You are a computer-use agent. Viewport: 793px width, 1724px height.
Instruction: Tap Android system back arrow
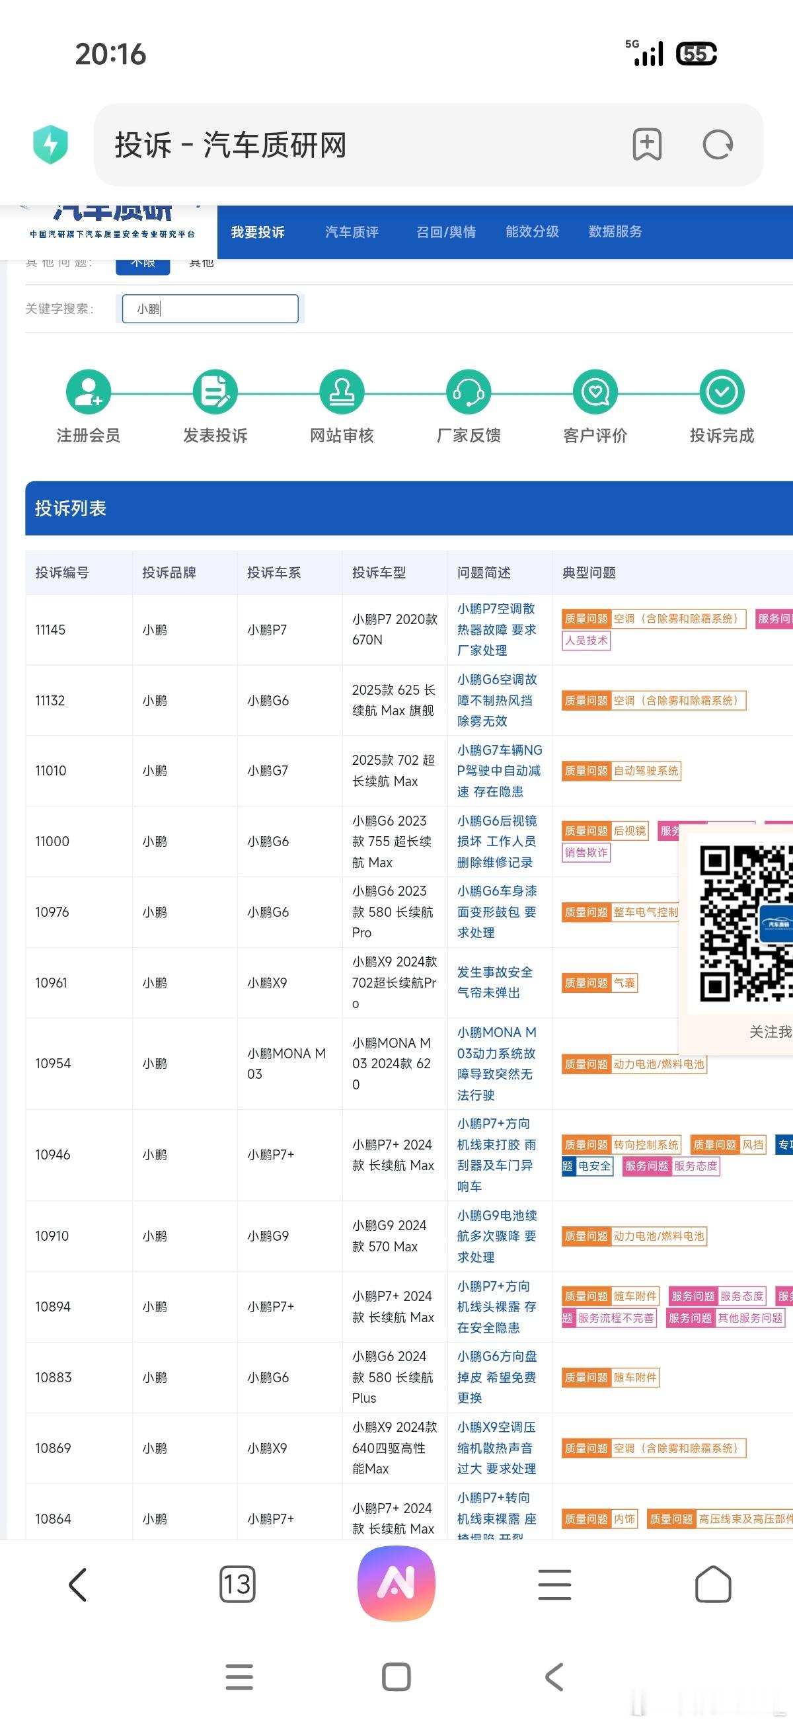point(554,1677)
